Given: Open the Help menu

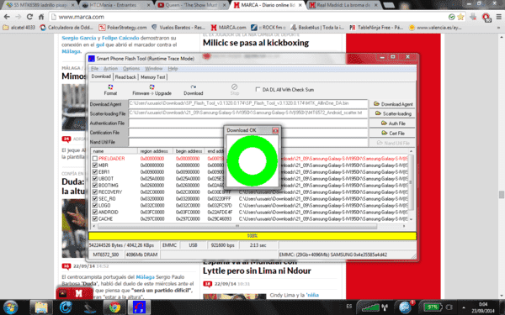Looking at the screenshot, I should pyautogui.click(x=173, y=69).
